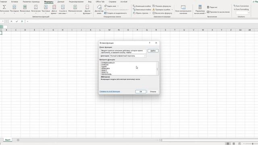Open the Math & Trig functions icon
This screenshot has width=258, height=145.
tap(75, 7)
